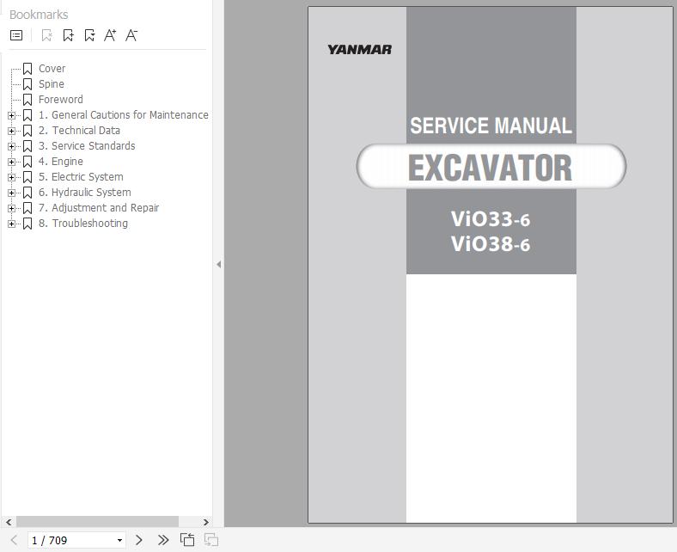
Task: Go to the previous page
Action: tap(14, 540)
